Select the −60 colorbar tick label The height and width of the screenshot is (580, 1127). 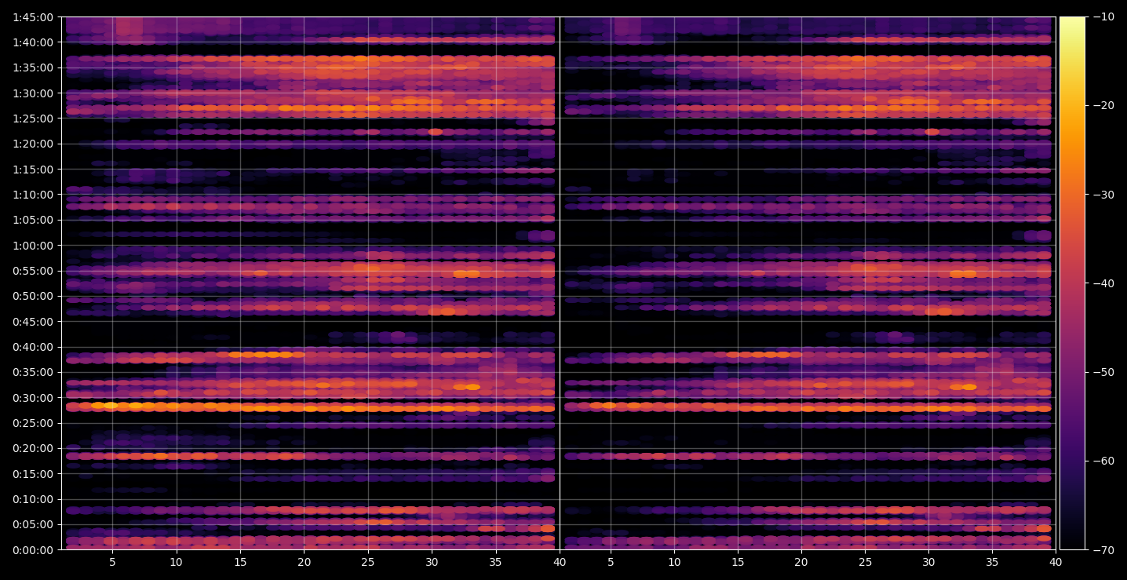tap(1103, 461)
